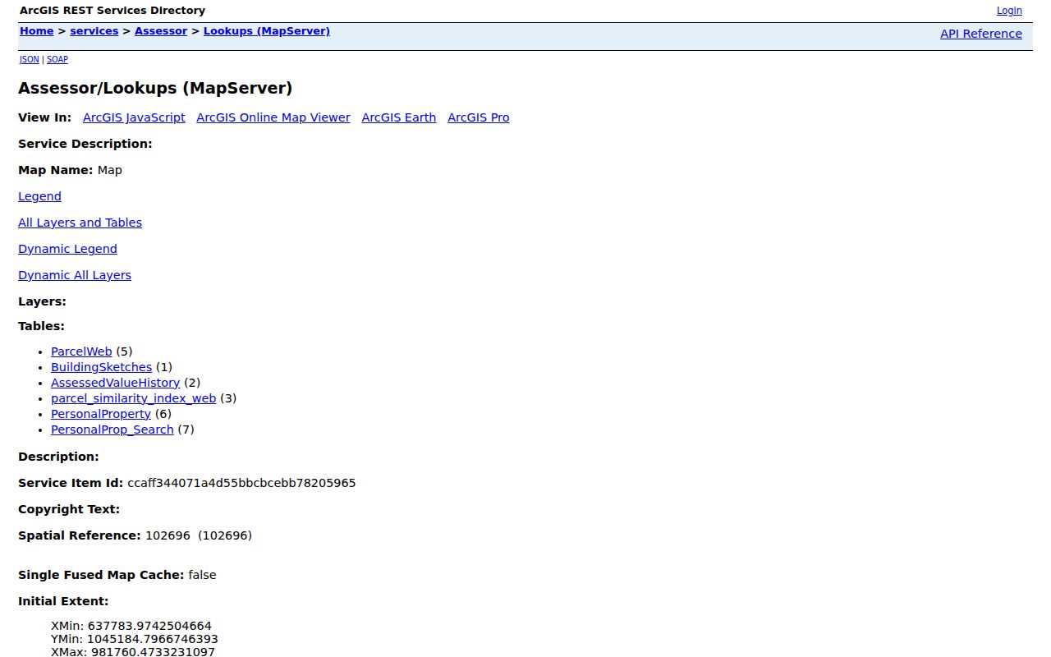
Task: View the map in ArcGIS JavaScript
Action: coord(134,117)
